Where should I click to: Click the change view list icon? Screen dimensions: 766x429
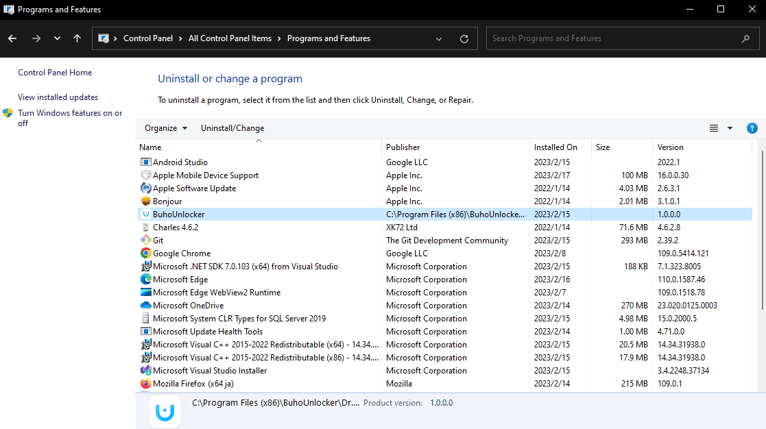[714, 128]
